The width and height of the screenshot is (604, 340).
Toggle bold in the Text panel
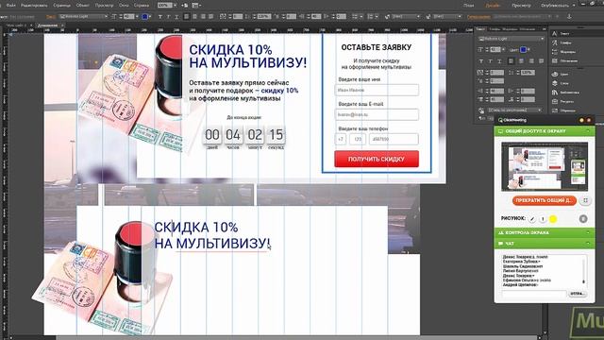(481, 61)
